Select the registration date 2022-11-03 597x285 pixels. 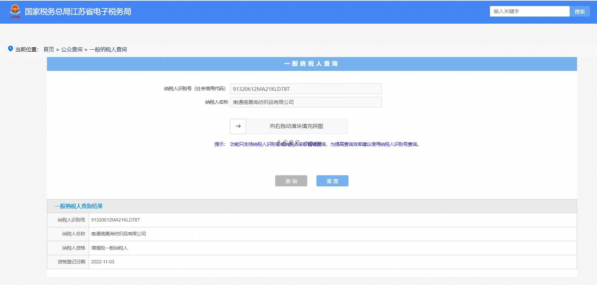click(103, 262)
